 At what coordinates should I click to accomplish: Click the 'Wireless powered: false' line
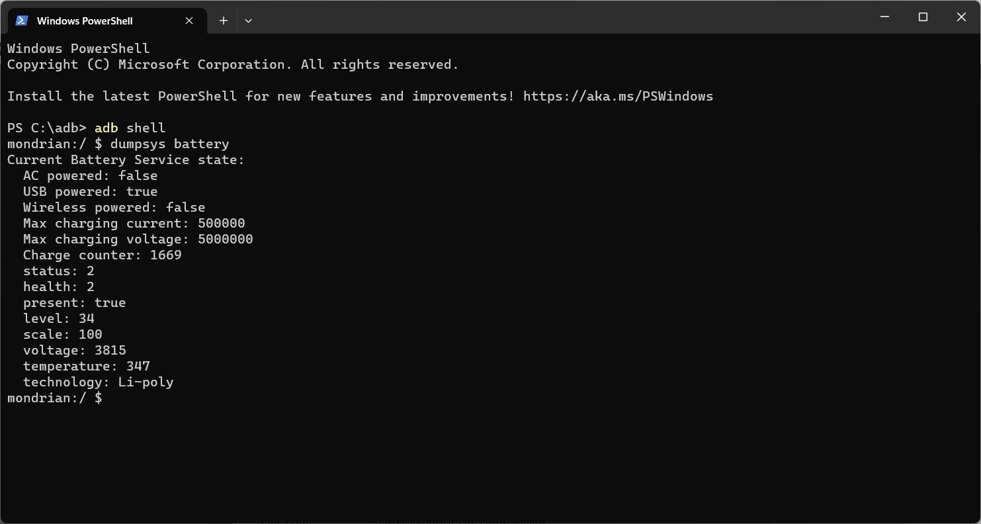[114, 207]
